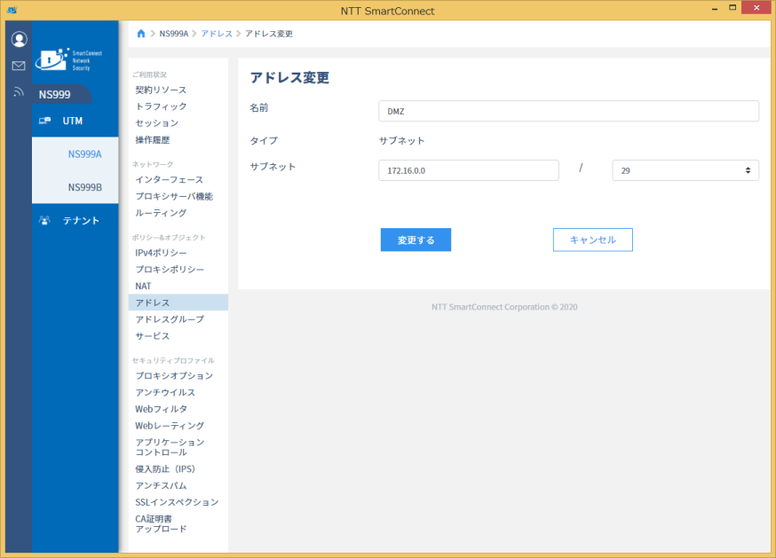Open アプリケーションコントロール menu item
Screen dimensions: 776x558
(170, 447)
